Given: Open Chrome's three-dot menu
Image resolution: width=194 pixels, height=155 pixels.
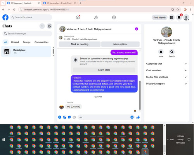Looking at the screenshot, I should point(191,9).
